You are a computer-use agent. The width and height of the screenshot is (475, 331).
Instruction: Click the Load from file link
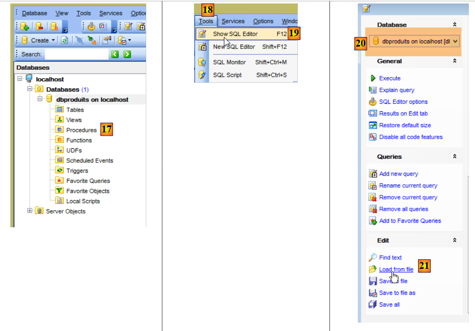396,269
